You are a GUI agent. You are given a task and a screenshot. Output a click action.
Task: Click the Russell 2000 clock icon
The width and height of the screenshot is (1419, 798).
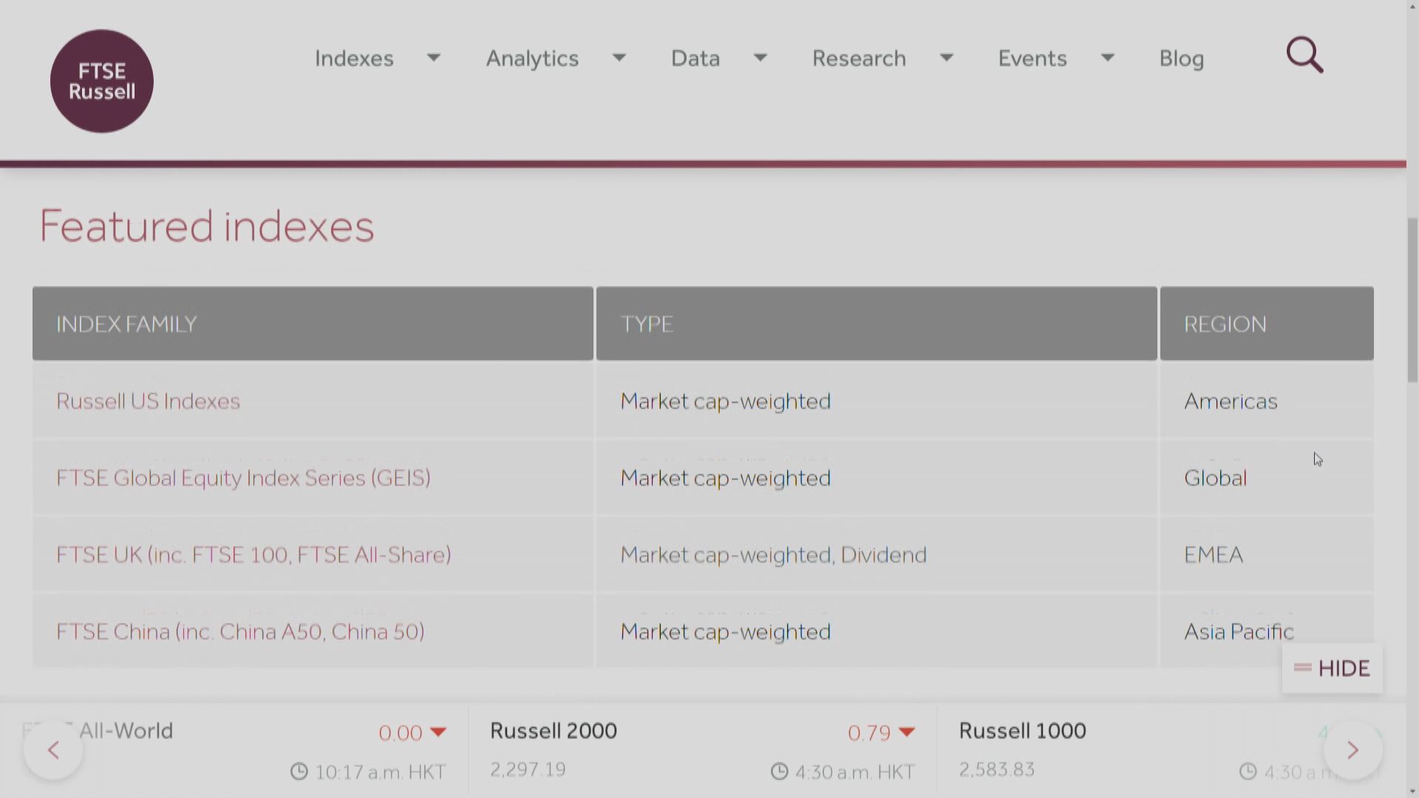click(779, 772)
